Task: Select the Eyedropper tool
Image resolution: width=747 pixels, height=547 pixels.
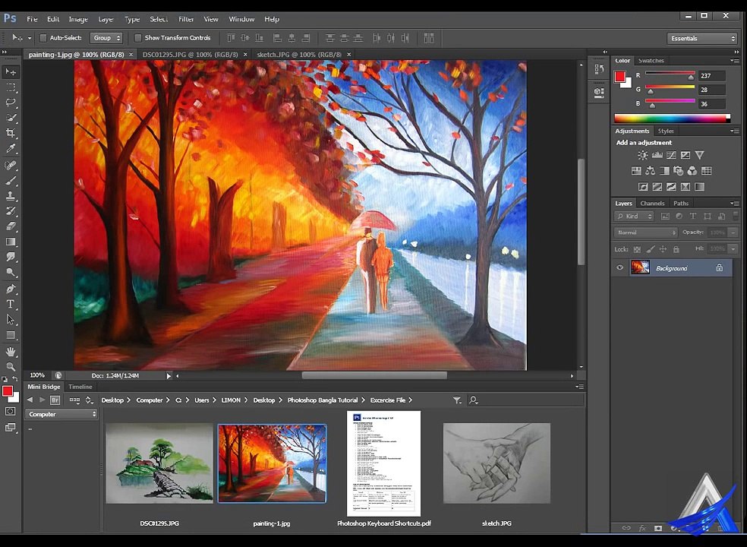Action: click(11, 149)
